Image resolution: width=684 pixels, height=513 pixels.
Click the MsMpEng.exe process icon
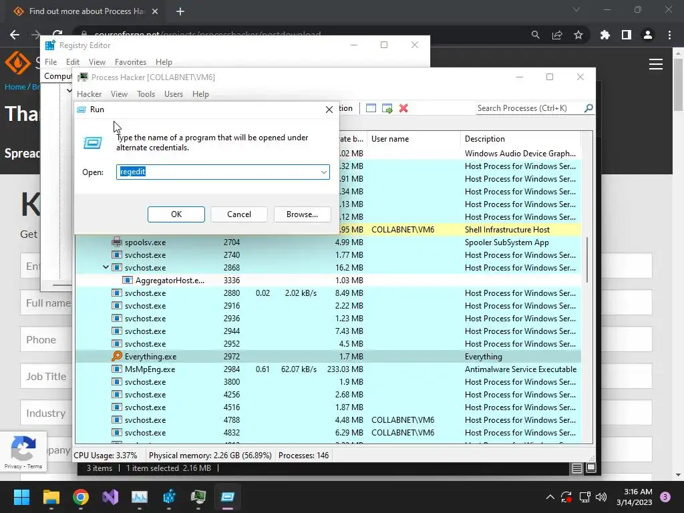point(116,369)
